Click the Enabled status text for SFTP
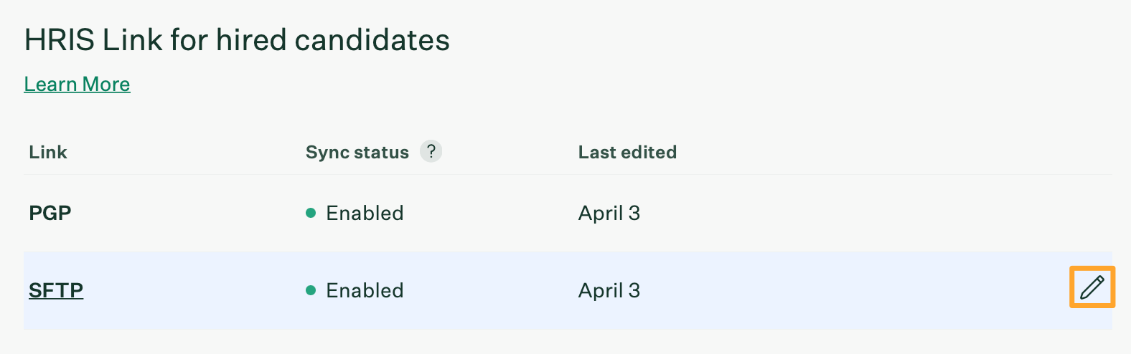Screen dimensions: 1131x354 point(365,290)
